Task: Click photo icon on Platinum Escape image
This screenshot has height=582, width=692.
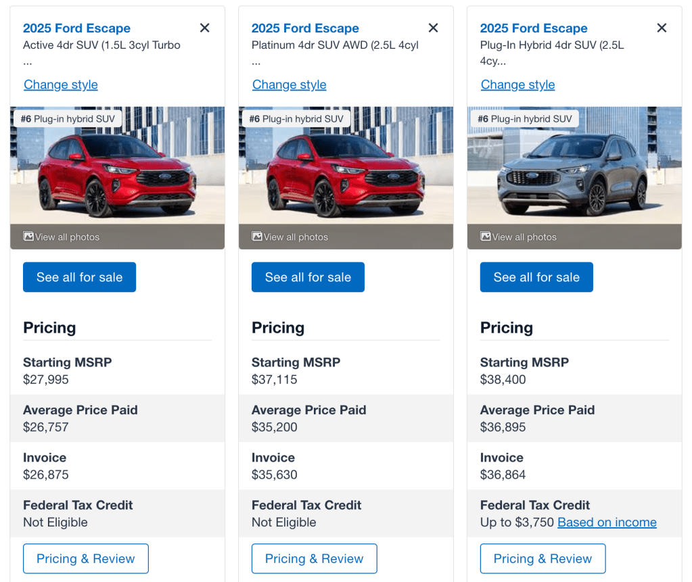Action: coord(257,237)
